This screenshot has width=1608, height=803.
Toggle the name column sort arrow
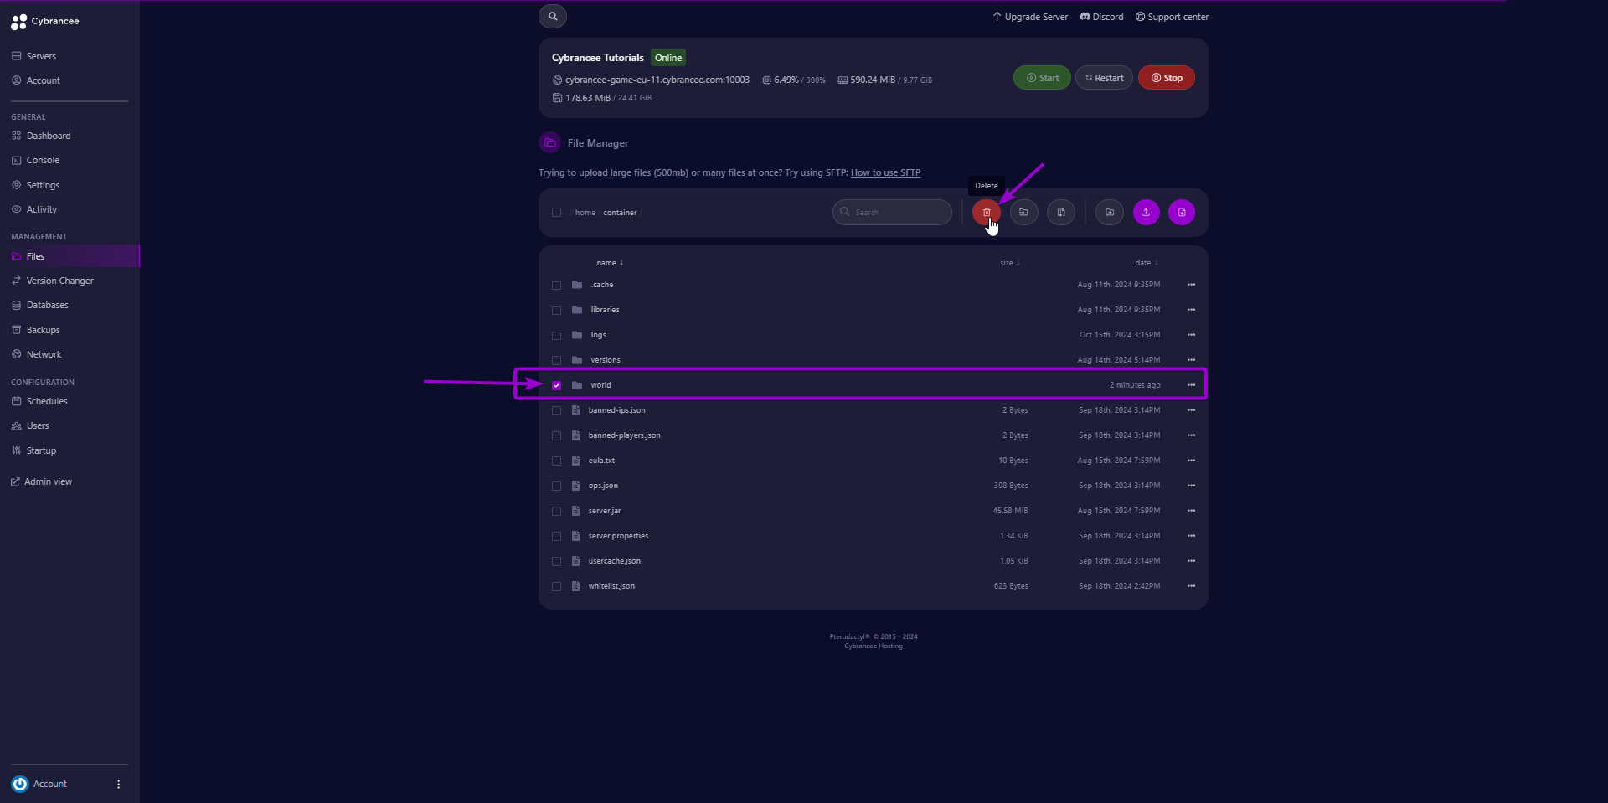(623, 262)
